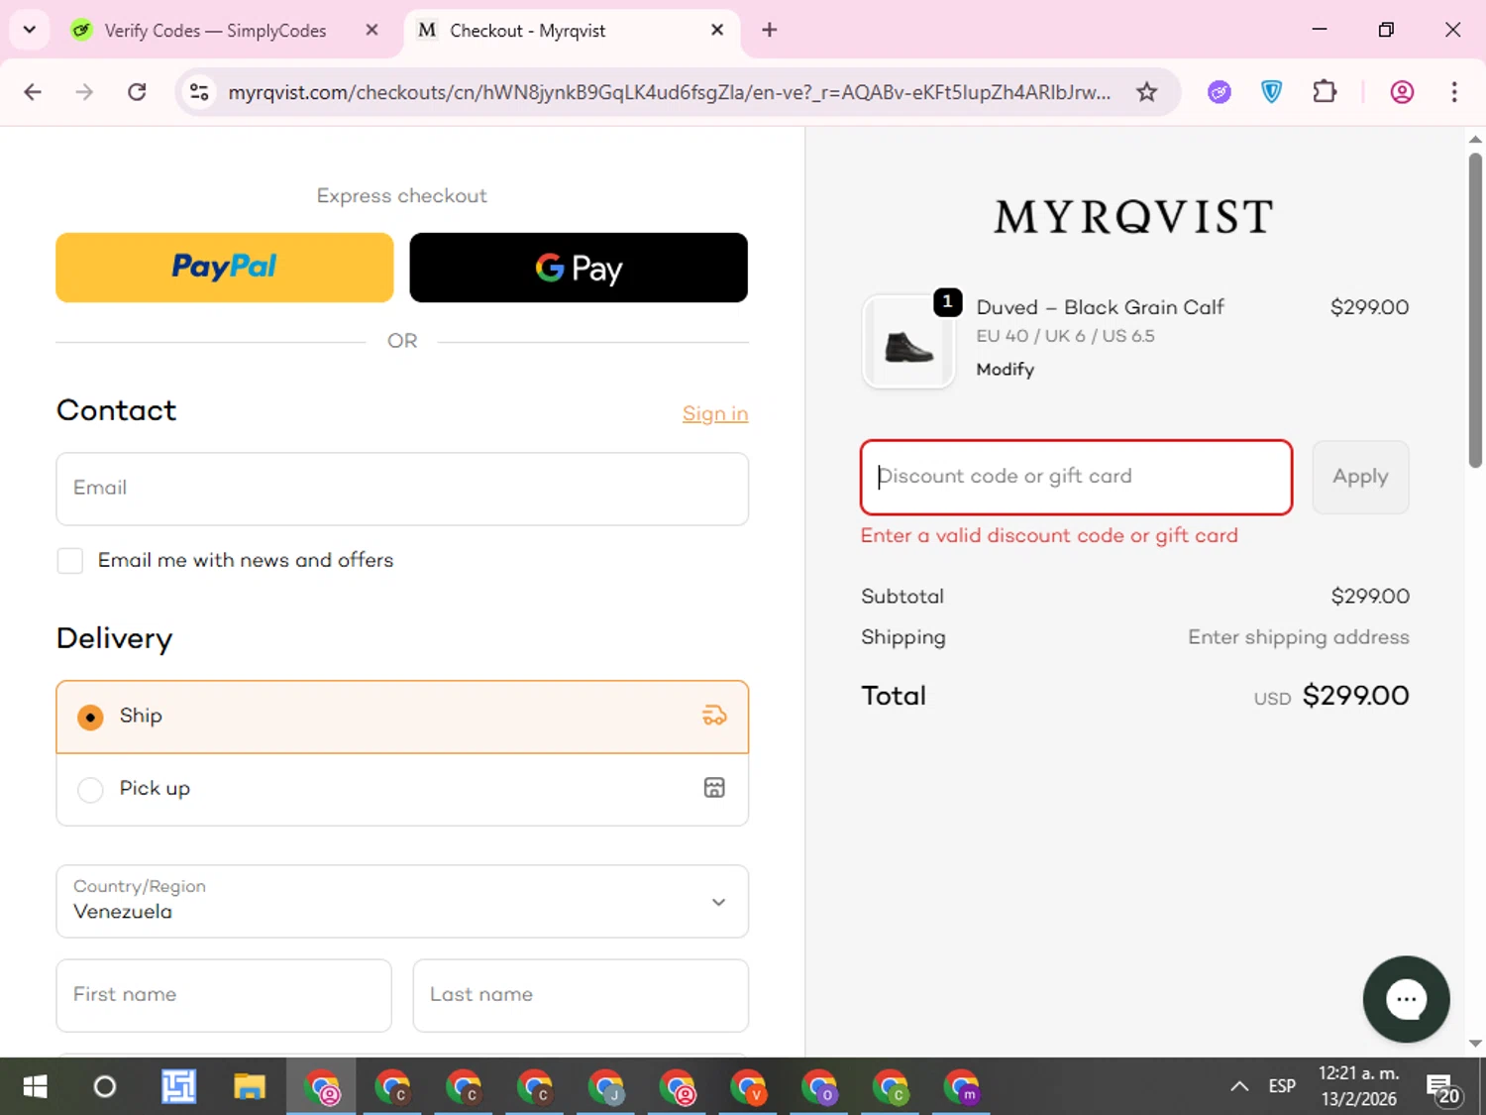Close the Verify Codes SimplyCodes tab
Screen dimensions: 1486x1115
(x=371, y=30)
